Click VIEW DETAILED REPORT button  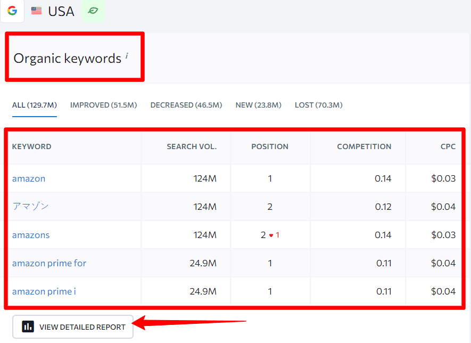[x=73, y=327]
